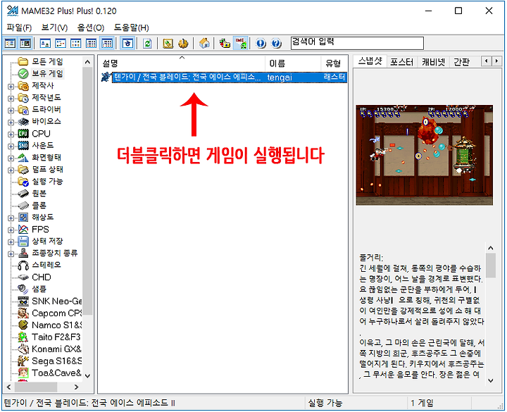The image size is (507, 412).
Task: Select the tengai game row
Action: click(224, 77)
